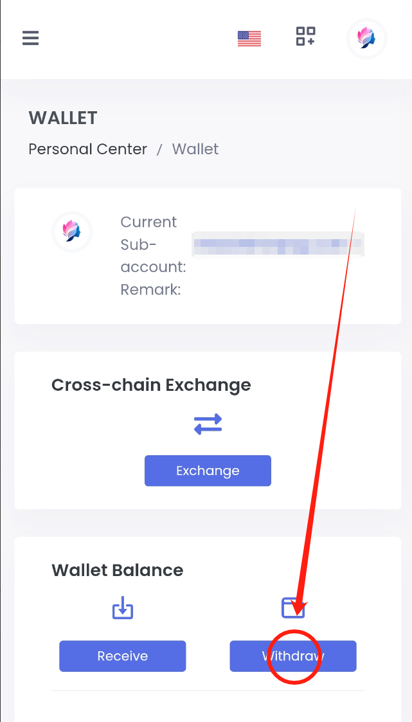Click the Receive download icon
This screenshot has width=412, height=722.
click(123, 608)
